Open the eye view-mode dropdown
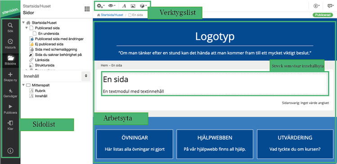337x164 pixels. click(112, 6)
